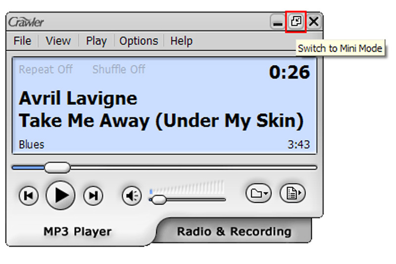Select the MP3 Player tab

point(78,231)
